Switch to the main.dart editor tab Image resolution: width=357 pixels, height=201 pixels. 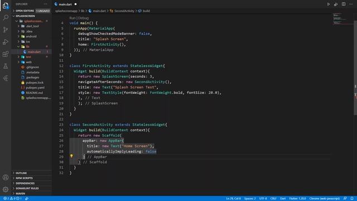coord(66,4)
